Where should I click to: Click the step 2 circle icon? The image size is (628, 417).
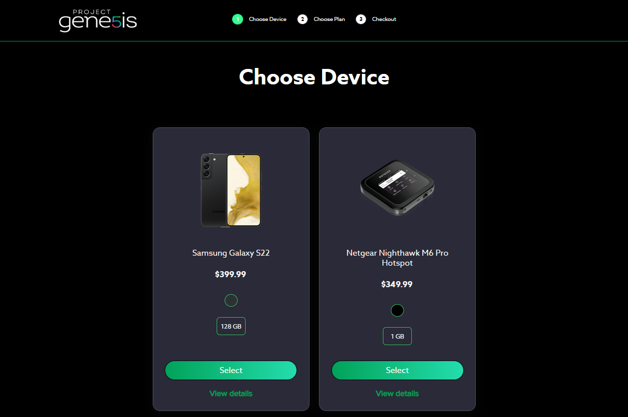click(303, 19)
